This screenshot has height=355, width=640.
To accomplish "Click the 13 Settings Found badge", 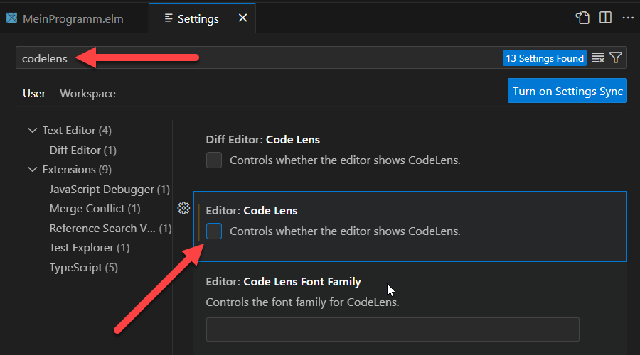I will [x=545, y=58].
